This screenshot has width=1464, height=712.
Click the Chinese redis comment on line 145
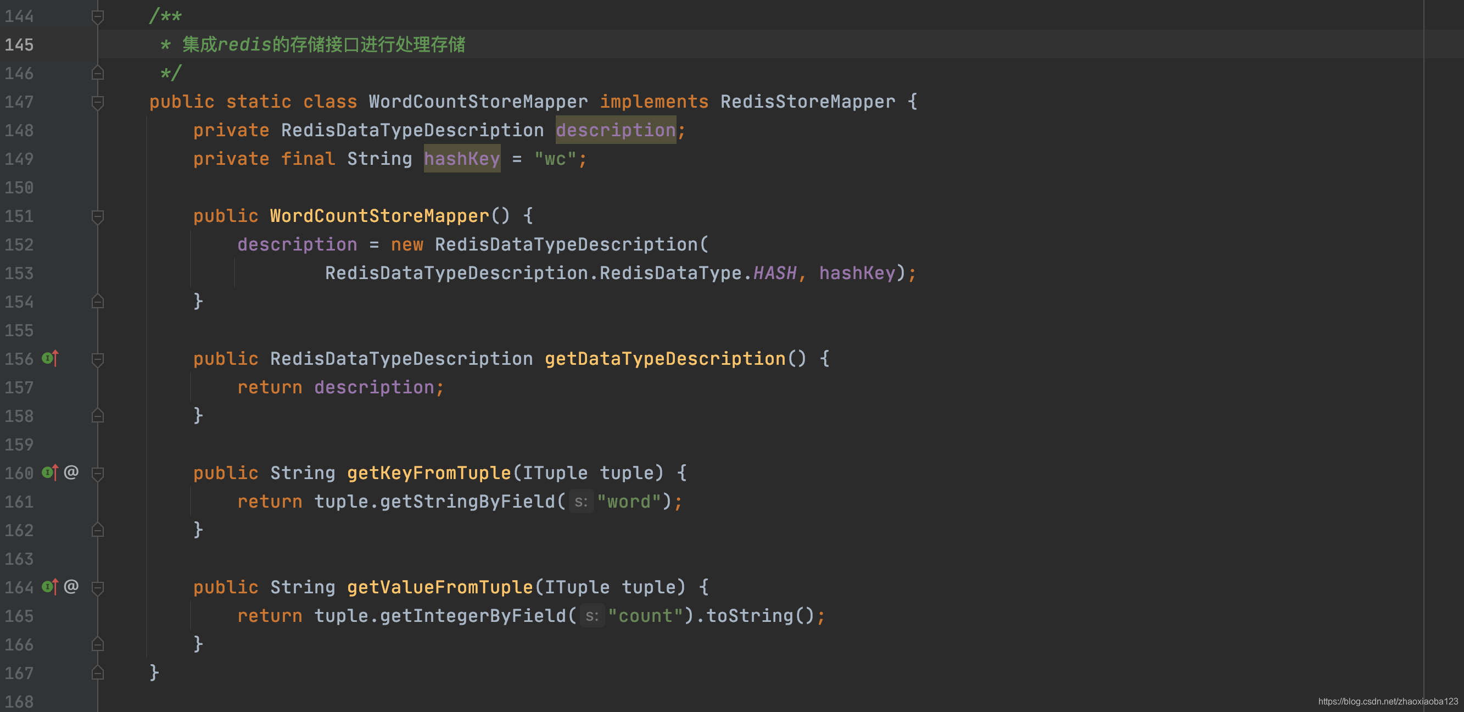click(323, 44)
